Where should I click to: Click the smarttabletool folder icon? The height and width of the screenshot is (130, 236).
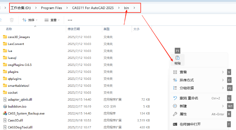point(5,85)
